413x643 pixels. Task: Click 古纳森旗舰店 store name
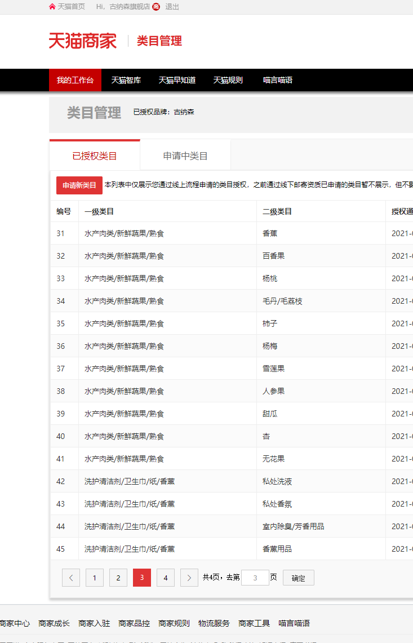pyautogui.click(x=130, y=7)
